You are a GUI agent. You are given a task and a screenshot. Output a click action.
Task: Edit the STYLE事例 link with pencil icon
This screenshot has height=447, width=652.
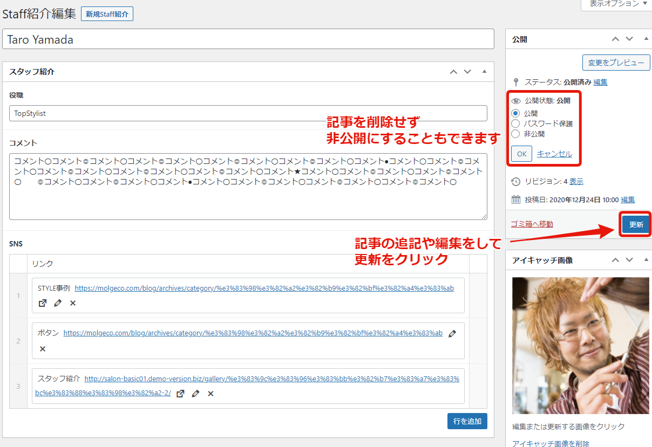58,303
